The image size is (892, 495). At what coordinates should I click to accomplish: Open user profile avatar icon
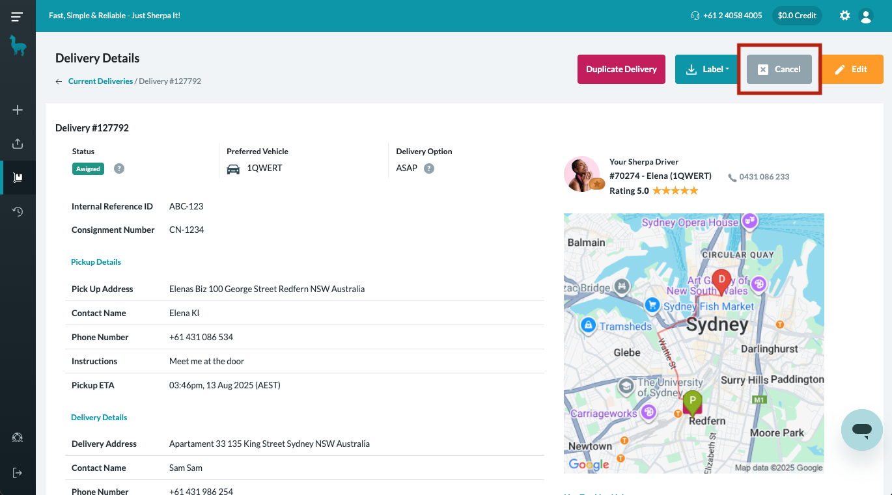[865, 16]
